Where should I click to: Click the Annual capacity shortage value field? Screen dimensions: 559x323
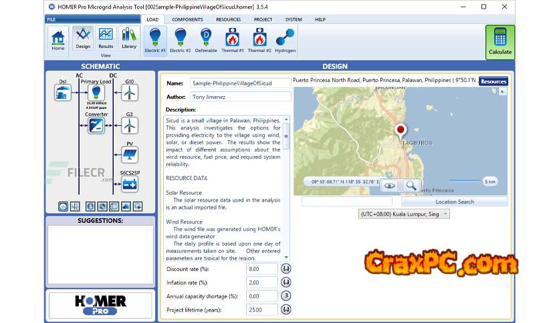pos(261,296)
